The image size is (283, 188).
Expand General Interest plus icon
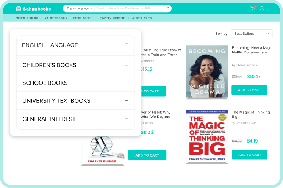click(127, 119)
